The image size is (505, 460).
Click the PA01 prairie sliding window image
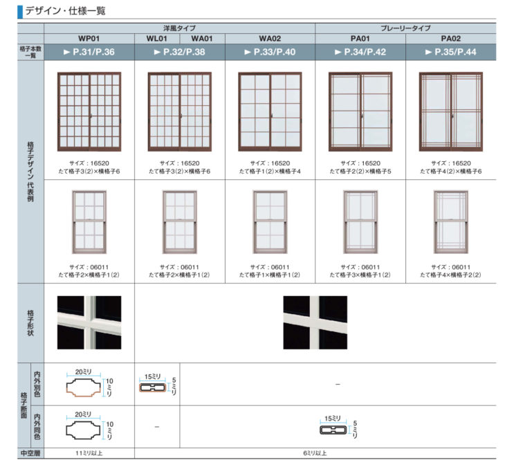click(360, 111)
